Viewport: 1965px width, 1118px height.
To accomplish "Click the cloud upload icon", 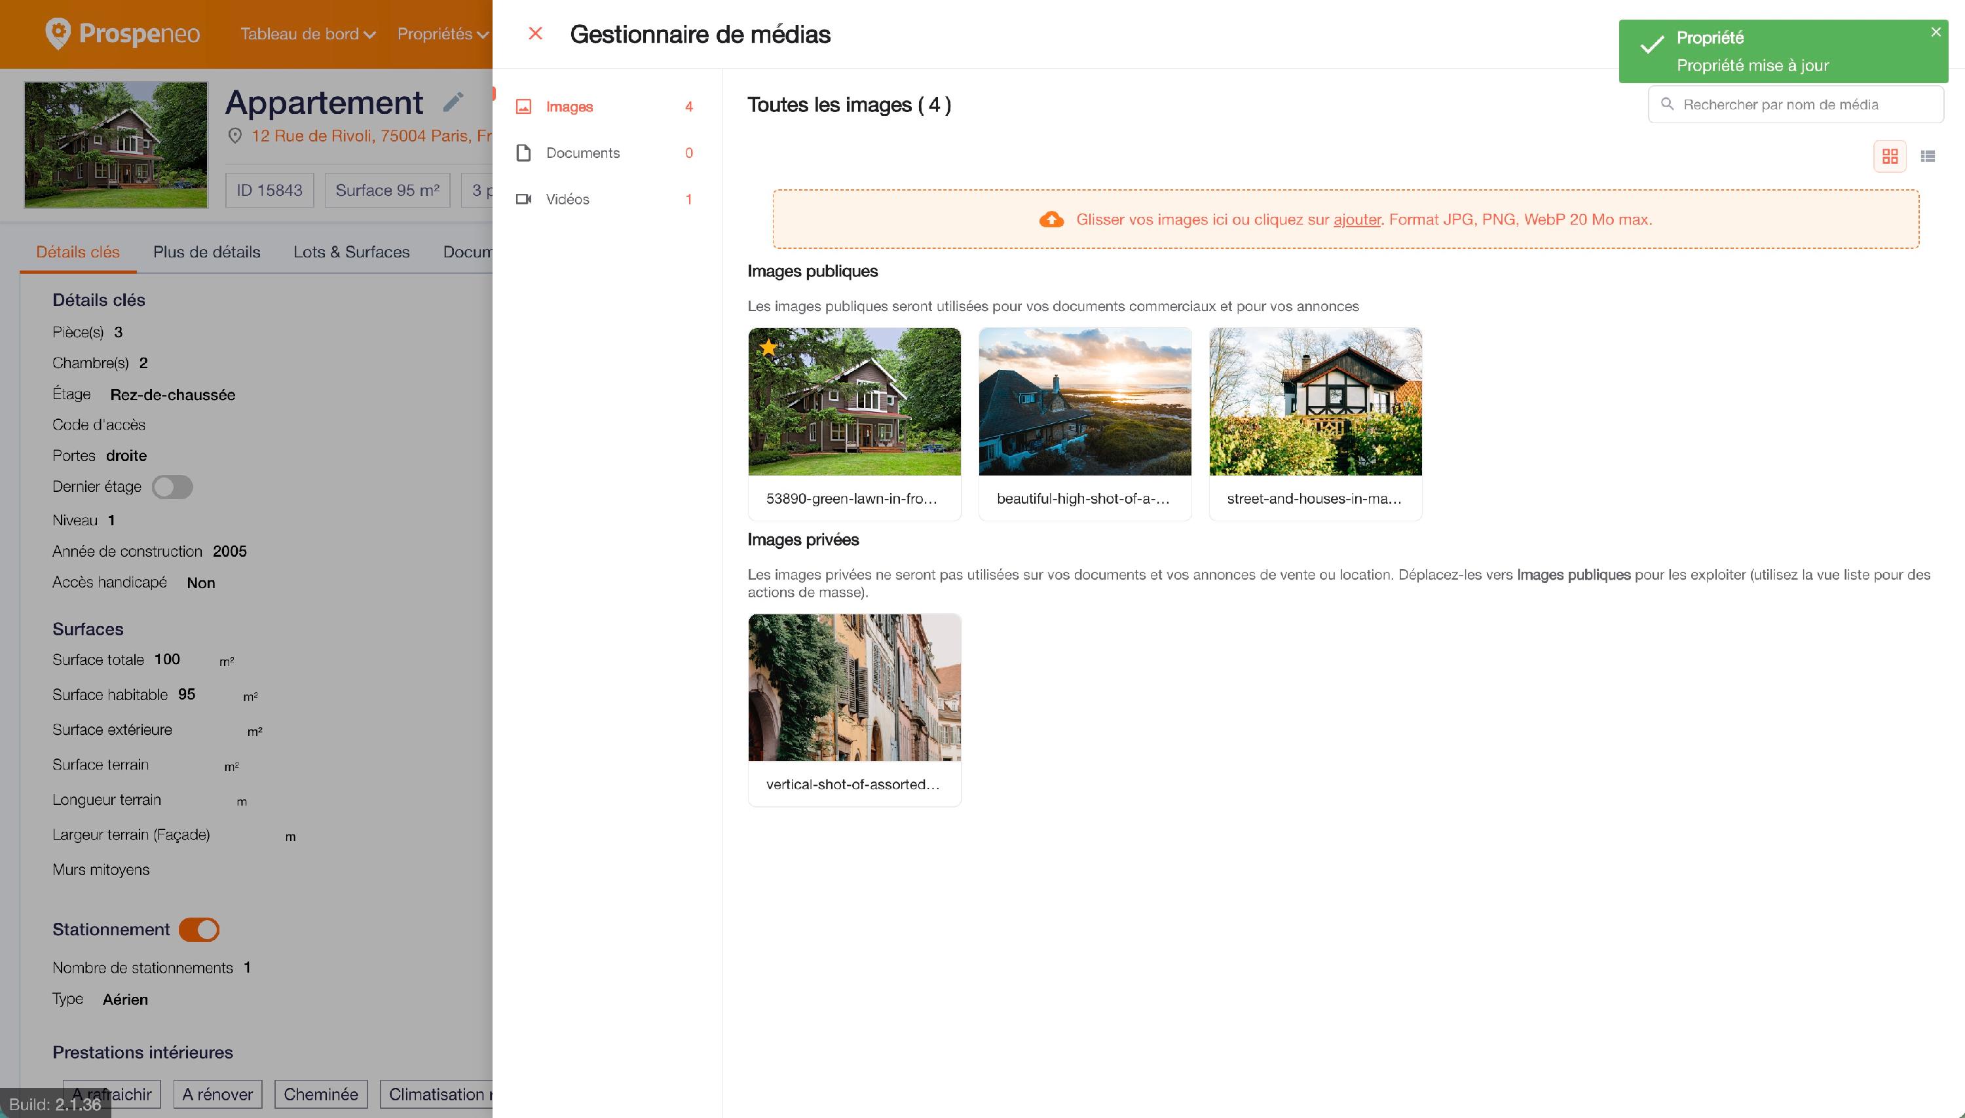I will click(1051, 219).
